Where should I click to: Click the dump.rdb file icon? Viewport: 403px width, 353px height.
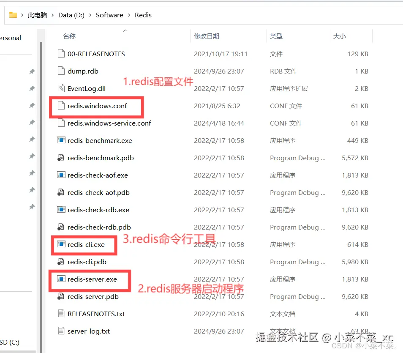(x=61, y=71)
